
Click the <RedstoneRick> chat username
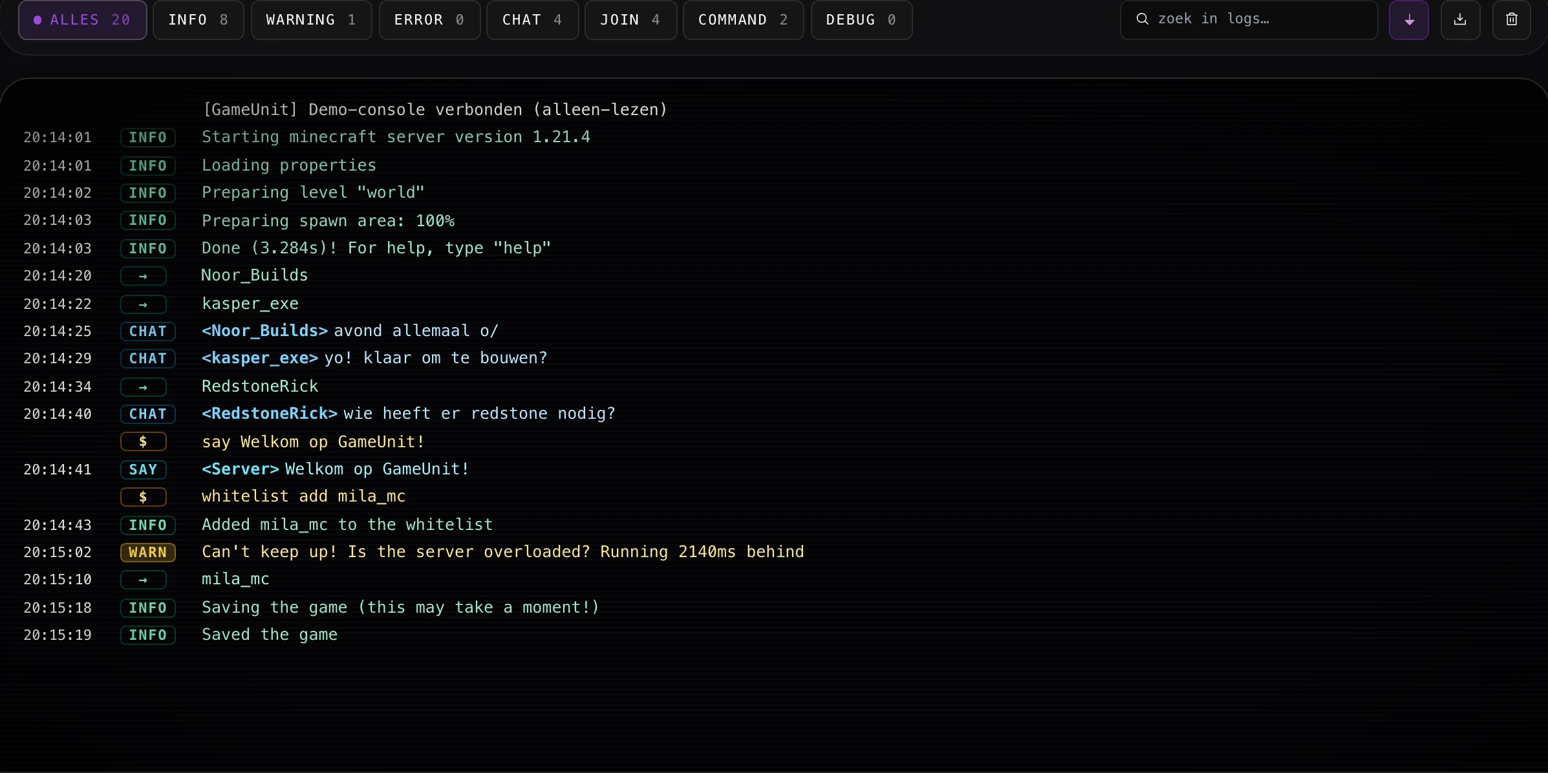270,414
